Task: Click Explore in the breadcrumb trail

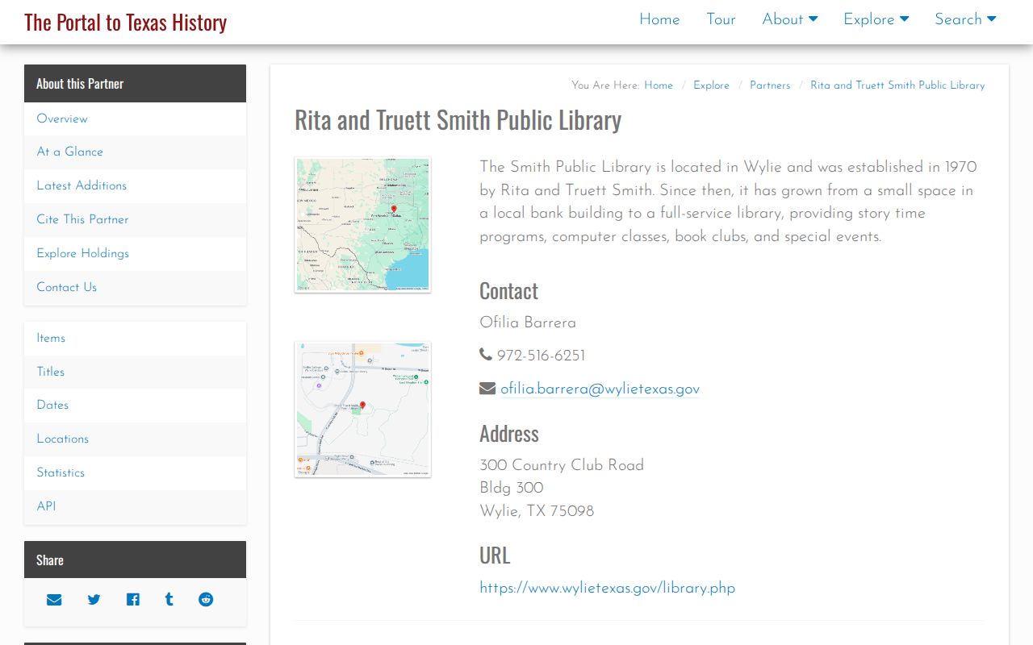Action: [x=711, y=85]
